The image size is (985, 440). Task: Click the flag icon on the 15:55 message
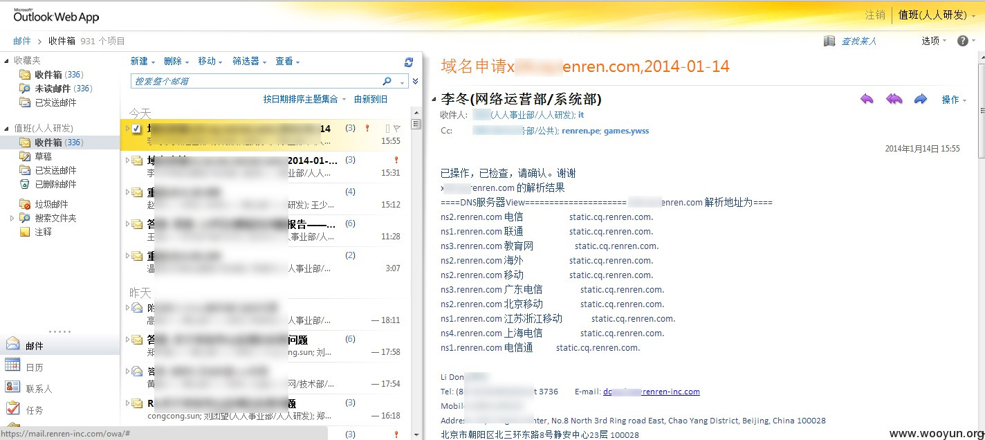[397, 128]
